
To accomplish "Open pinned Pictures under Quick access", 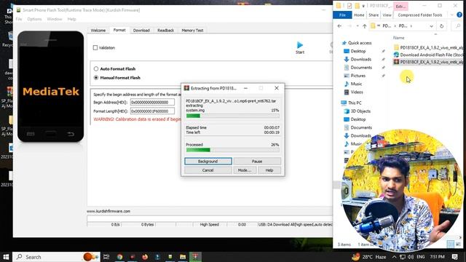I will click(358, 76).
